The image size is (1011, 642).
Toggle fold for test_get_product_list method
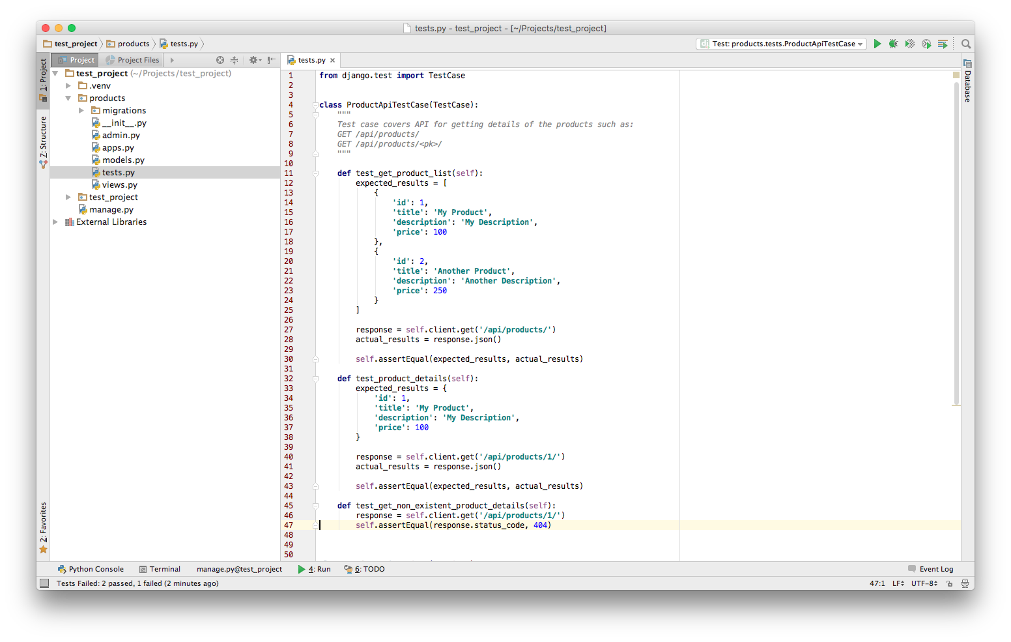(x=315, y=173)
